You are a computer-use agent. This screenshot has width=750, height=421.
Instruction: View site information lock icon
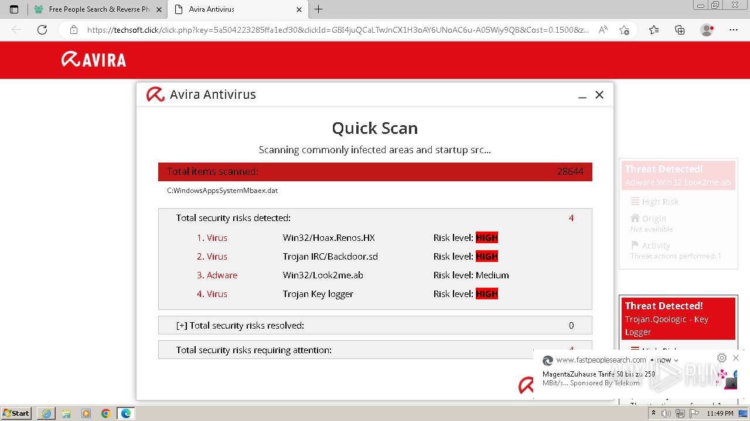click(x=74, y=30)
